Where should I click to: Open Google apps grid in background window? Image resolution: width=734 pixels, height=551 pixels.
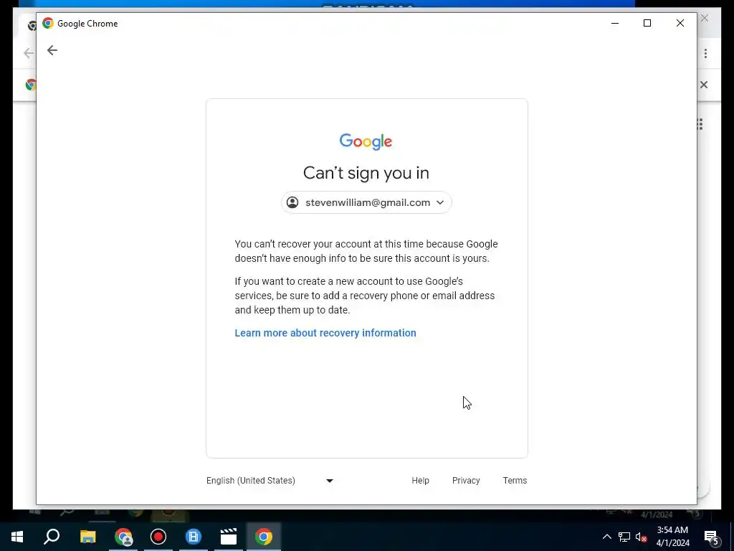click(701, 124)
